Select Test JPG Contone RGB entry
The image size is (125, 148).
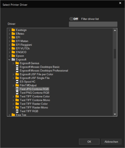click(x=32, y=89)
